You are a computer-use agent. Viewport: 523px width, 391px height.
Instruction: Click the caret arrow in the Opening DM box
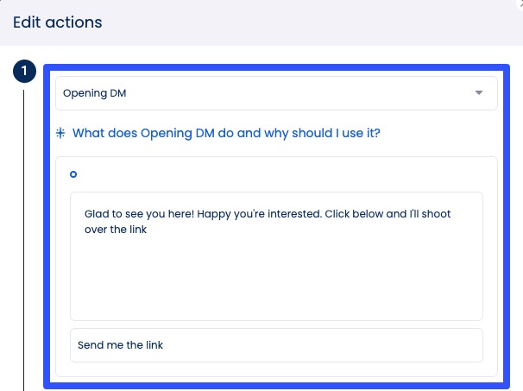click(x=479, y=93)
